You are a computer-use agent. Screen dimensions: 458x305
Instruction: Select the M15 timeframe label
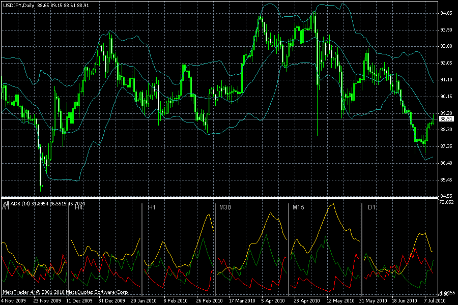pyautogui.click(x=298, y=207)
